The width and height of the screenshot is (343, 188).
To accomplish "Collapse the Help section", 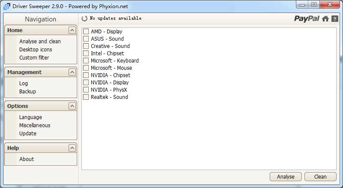I will click(x=72, y=148).
